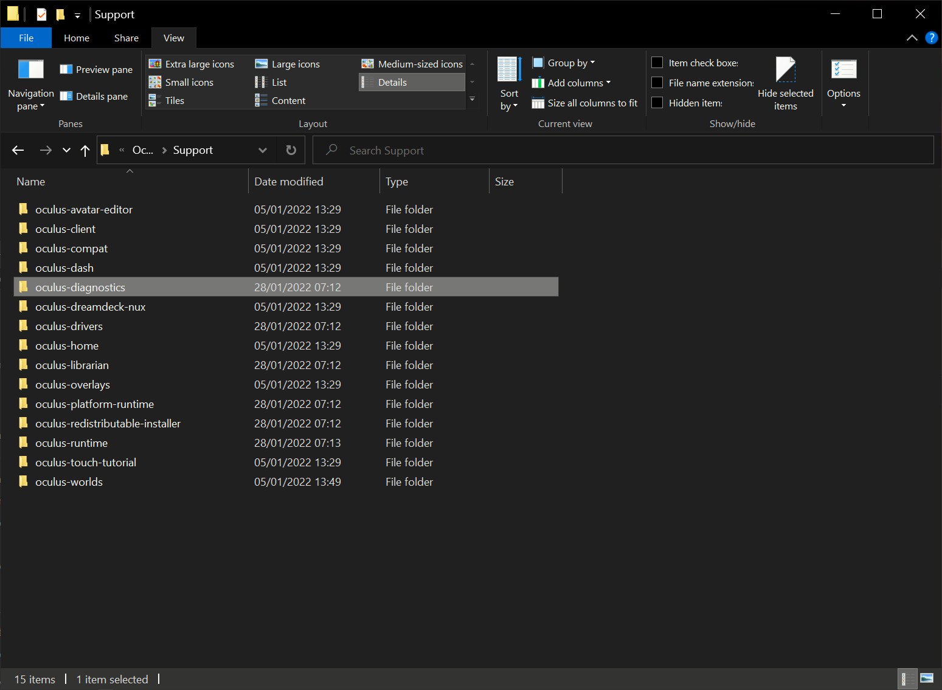Open the Windows Explorer help icon
The height and width of the screenshot is (690, 942).
pyautogui.click(x=931, y=38)
